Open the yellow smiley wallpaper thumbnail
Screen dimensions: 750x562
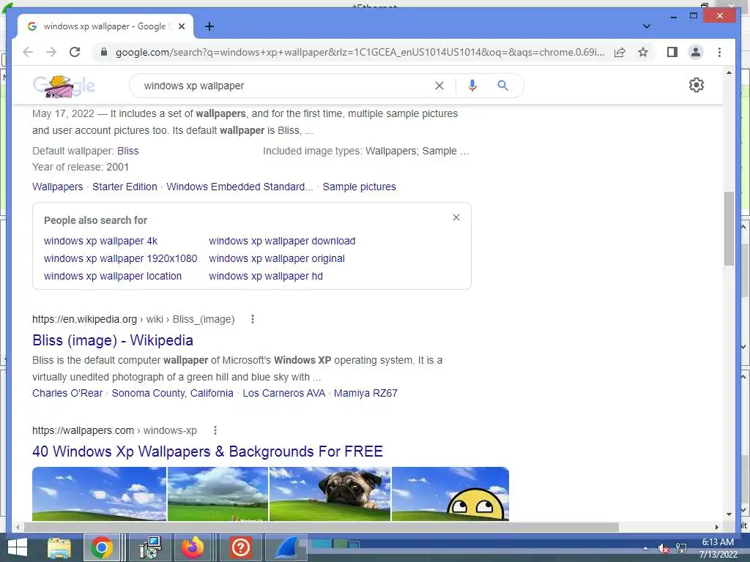450,494
